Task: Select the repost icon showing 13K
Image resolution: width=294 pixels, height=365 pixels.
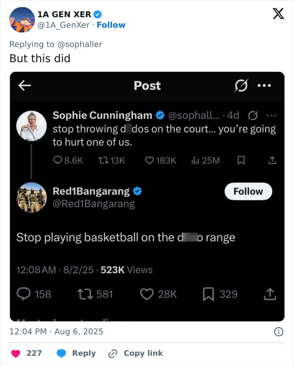Action: pyautogui.click(x=103, y=160)
